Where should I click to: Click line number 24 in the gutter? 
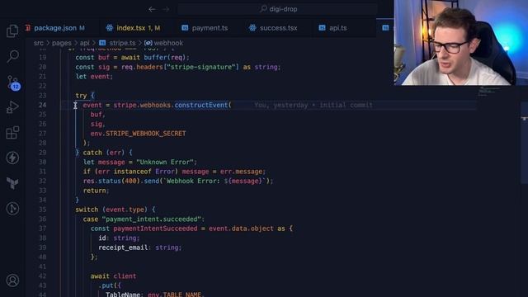pos(42,105)
